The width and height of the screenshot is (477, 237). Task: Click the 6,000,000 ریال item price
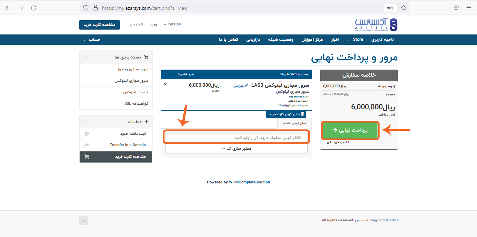(x=204, y=85)
